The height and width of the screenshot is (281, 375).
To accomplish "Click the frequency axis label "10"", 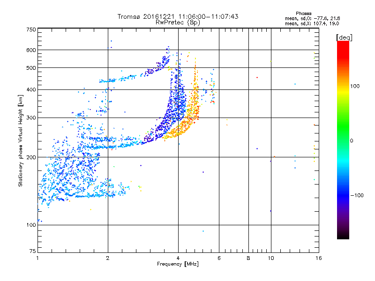I will [271, 258].
